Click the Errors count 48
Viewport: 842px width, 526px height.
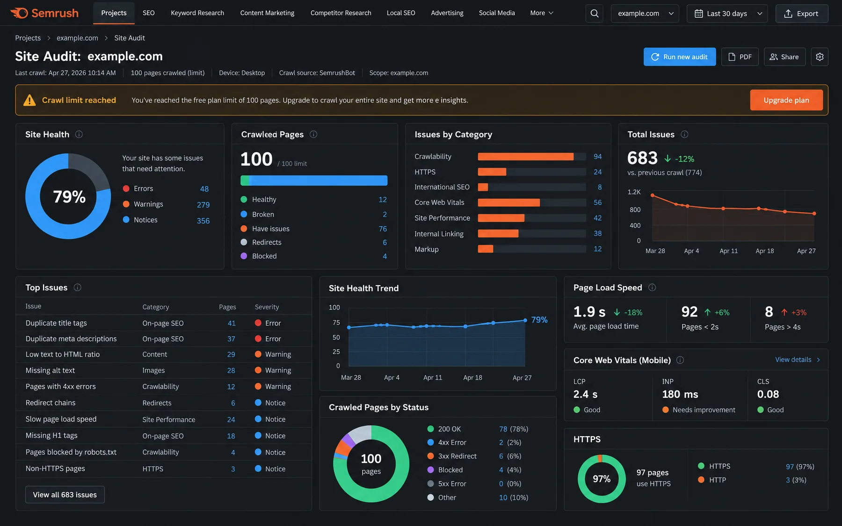pos(204,189)
